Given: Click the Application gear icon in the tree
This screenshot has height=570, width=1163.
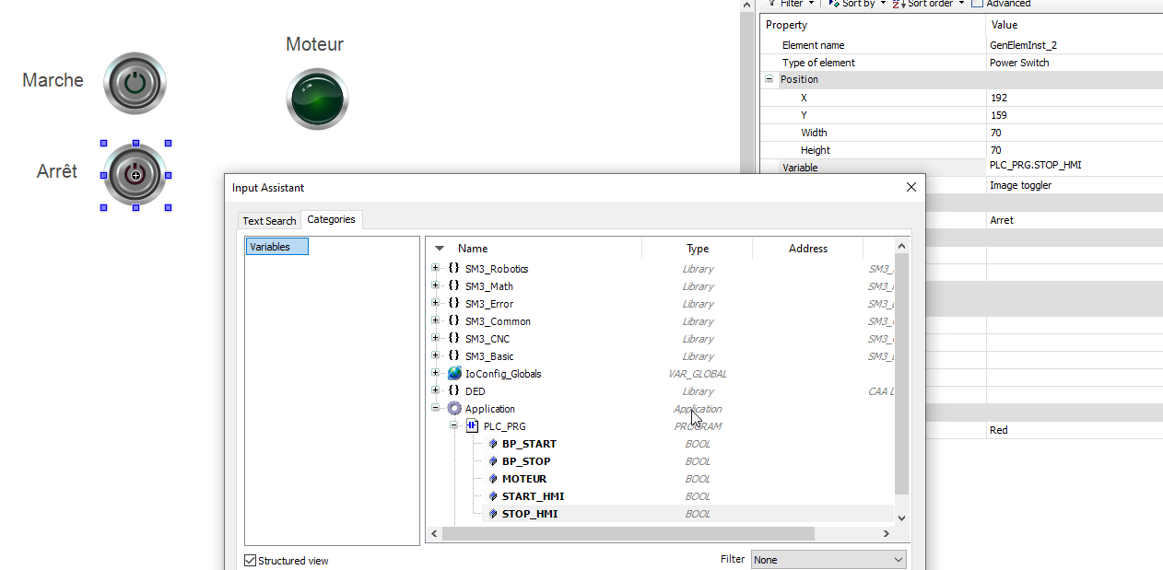Looking at the screenshot, I should (453, 408).
